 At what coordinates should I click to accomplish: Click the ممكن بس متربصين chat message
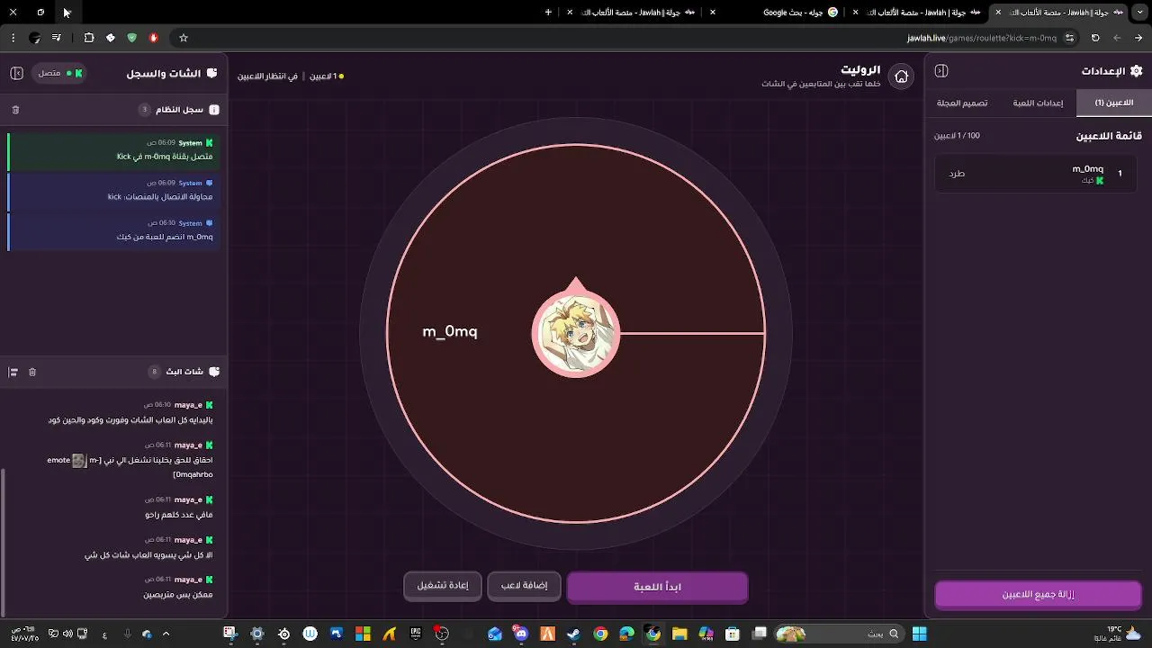[x=178, y=595]
